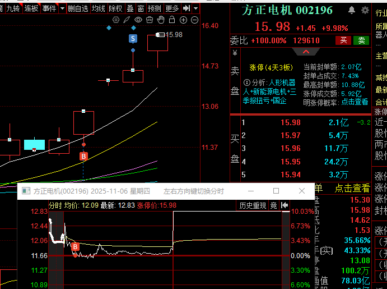Collapse panel with red up chevron
The height and width of the screenshot is (289, 387).
[306, 52]
